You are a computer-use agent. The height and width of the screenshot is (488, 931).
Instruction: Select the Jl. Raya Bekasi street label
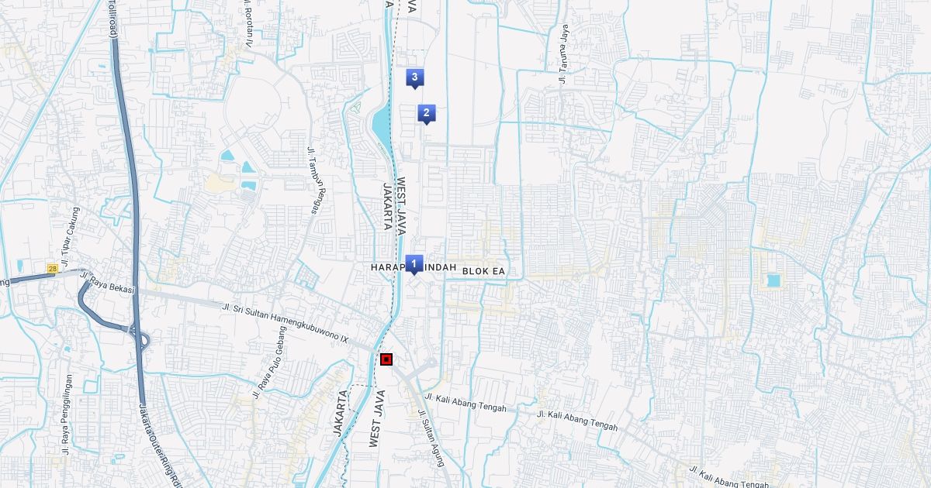click(108, 283)
